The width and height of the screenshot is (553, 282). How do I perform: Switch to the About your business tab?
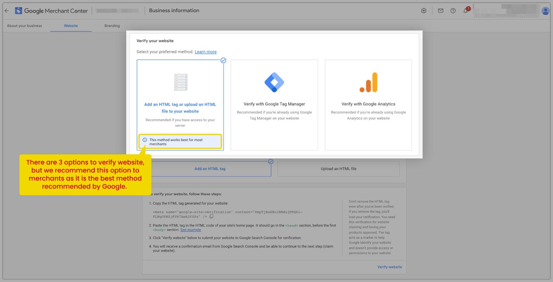pyautogui.click(x=25, y=26)
